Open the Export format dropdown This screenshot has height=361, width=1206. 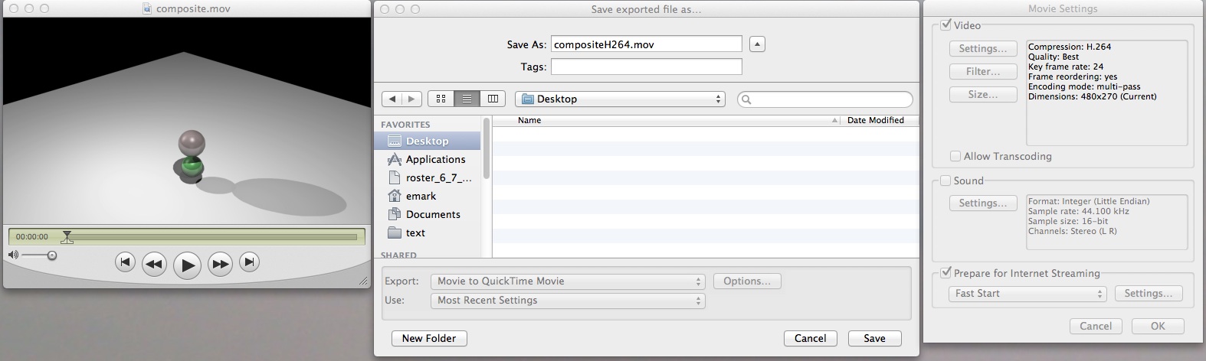568,281
